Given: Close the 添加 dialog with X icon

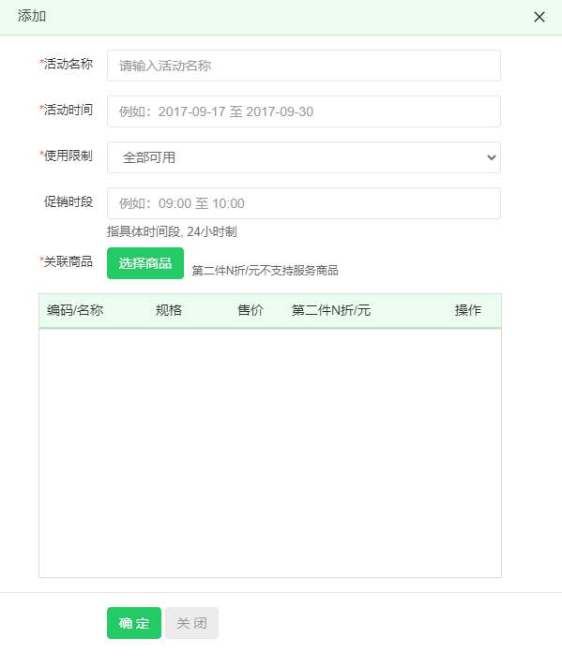Looking at the screenshot, I should point(539,17).
